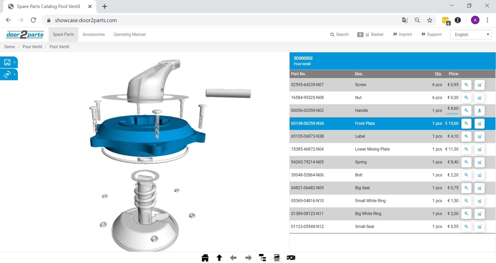Add Small White Ring to basket
The height and width of the screenshot is (263, 496).
pos(479,201)
